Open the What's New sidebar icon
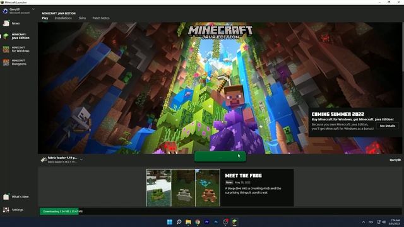 point(6,197)
